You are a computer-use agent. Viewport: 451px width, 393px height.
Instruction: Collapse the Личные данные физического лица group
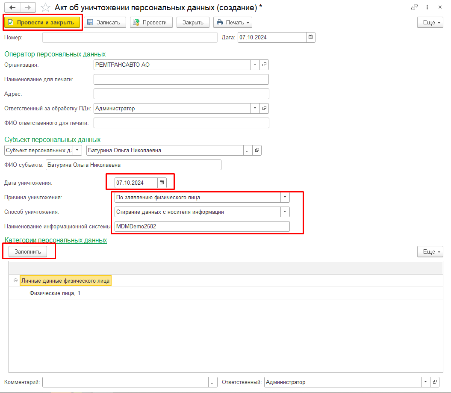tap(16, 281)
